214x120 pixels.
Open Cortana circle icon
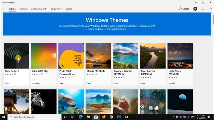65,117
